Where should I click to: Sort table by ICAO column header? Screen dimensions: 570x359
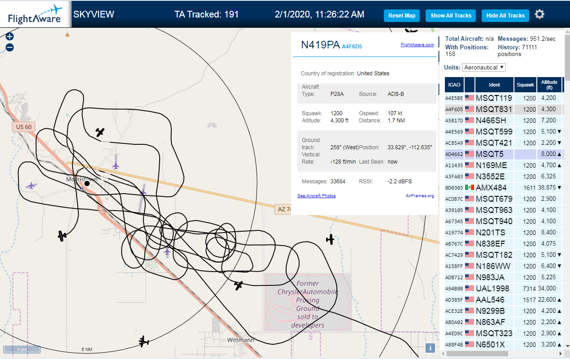coord(454,85)
